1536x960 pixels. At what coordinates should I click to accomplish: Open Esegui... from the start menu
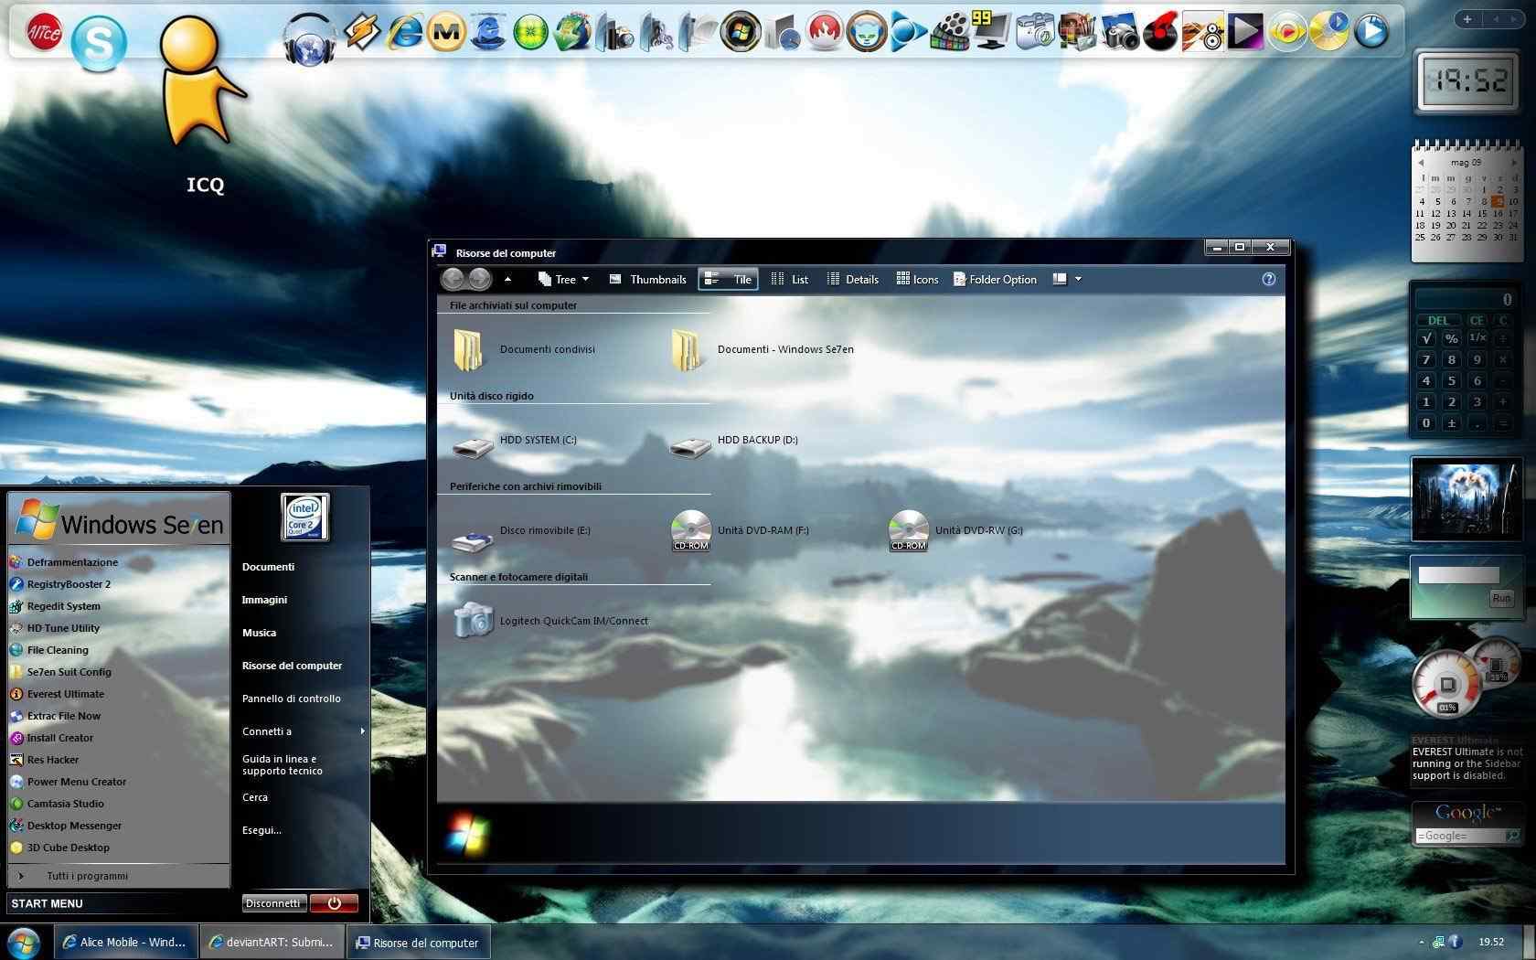(261, 830)
